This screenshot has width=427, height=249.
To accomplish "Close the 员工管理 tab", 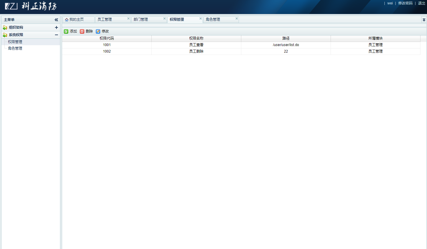I will [x=128, y=18].
